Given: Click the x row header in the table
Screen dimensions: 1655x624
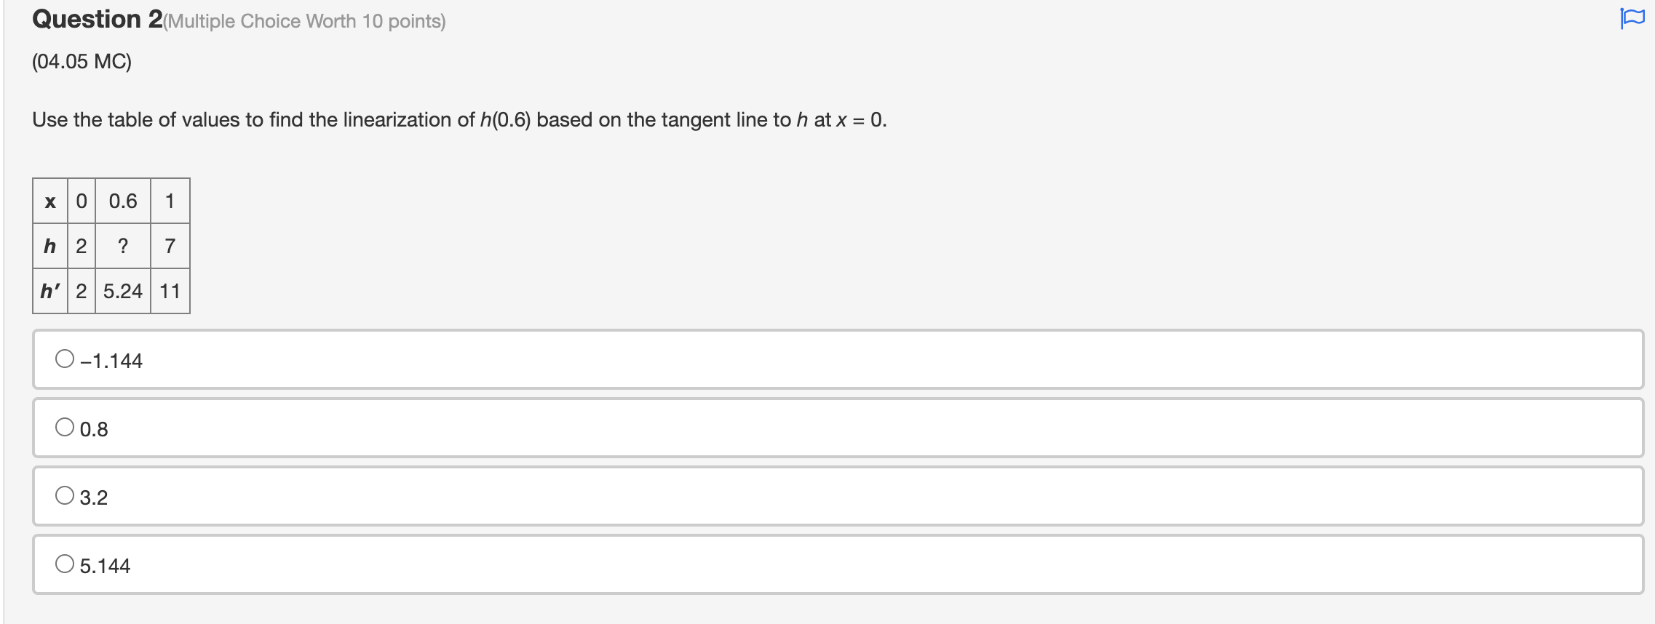Looking at the screenshot, I should coord(49,201).
